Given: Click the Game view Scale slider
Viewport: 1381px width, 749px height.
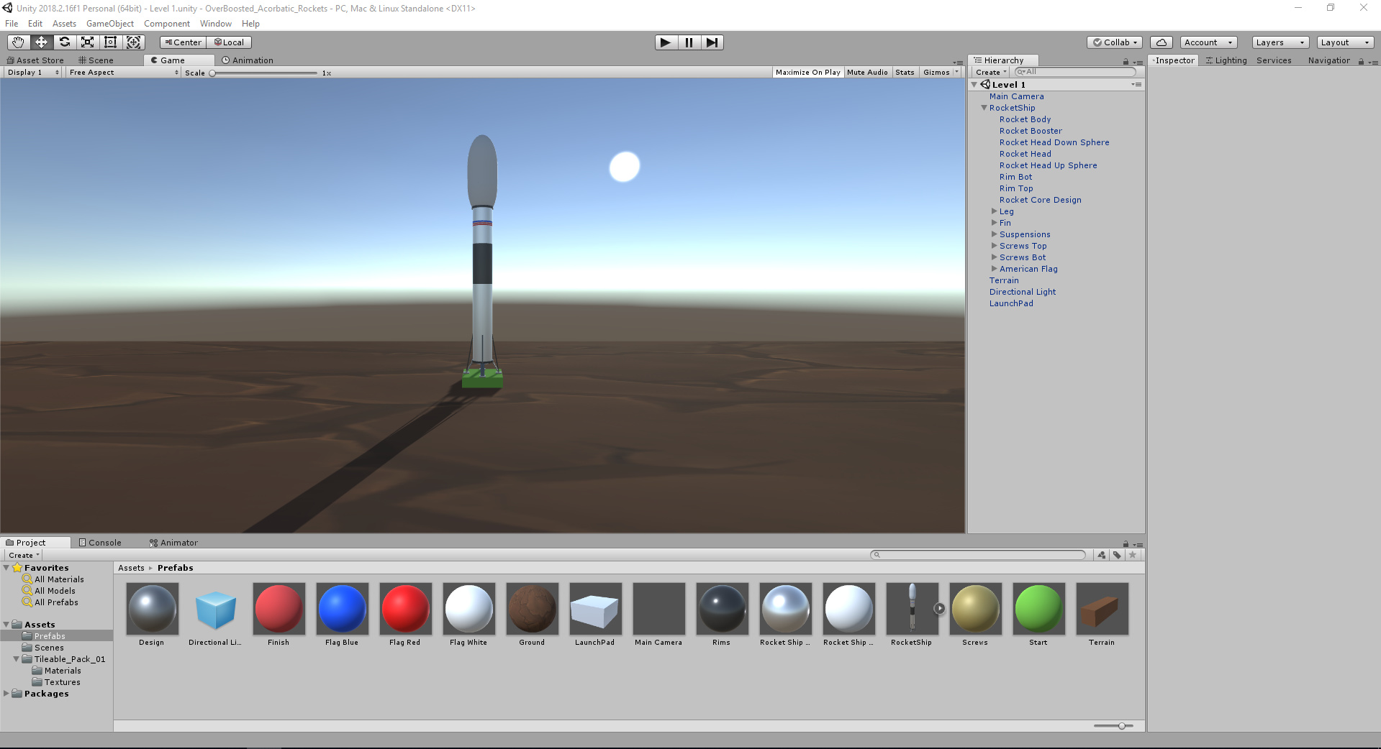Looking at the screenshot, I should click(263, 73).
